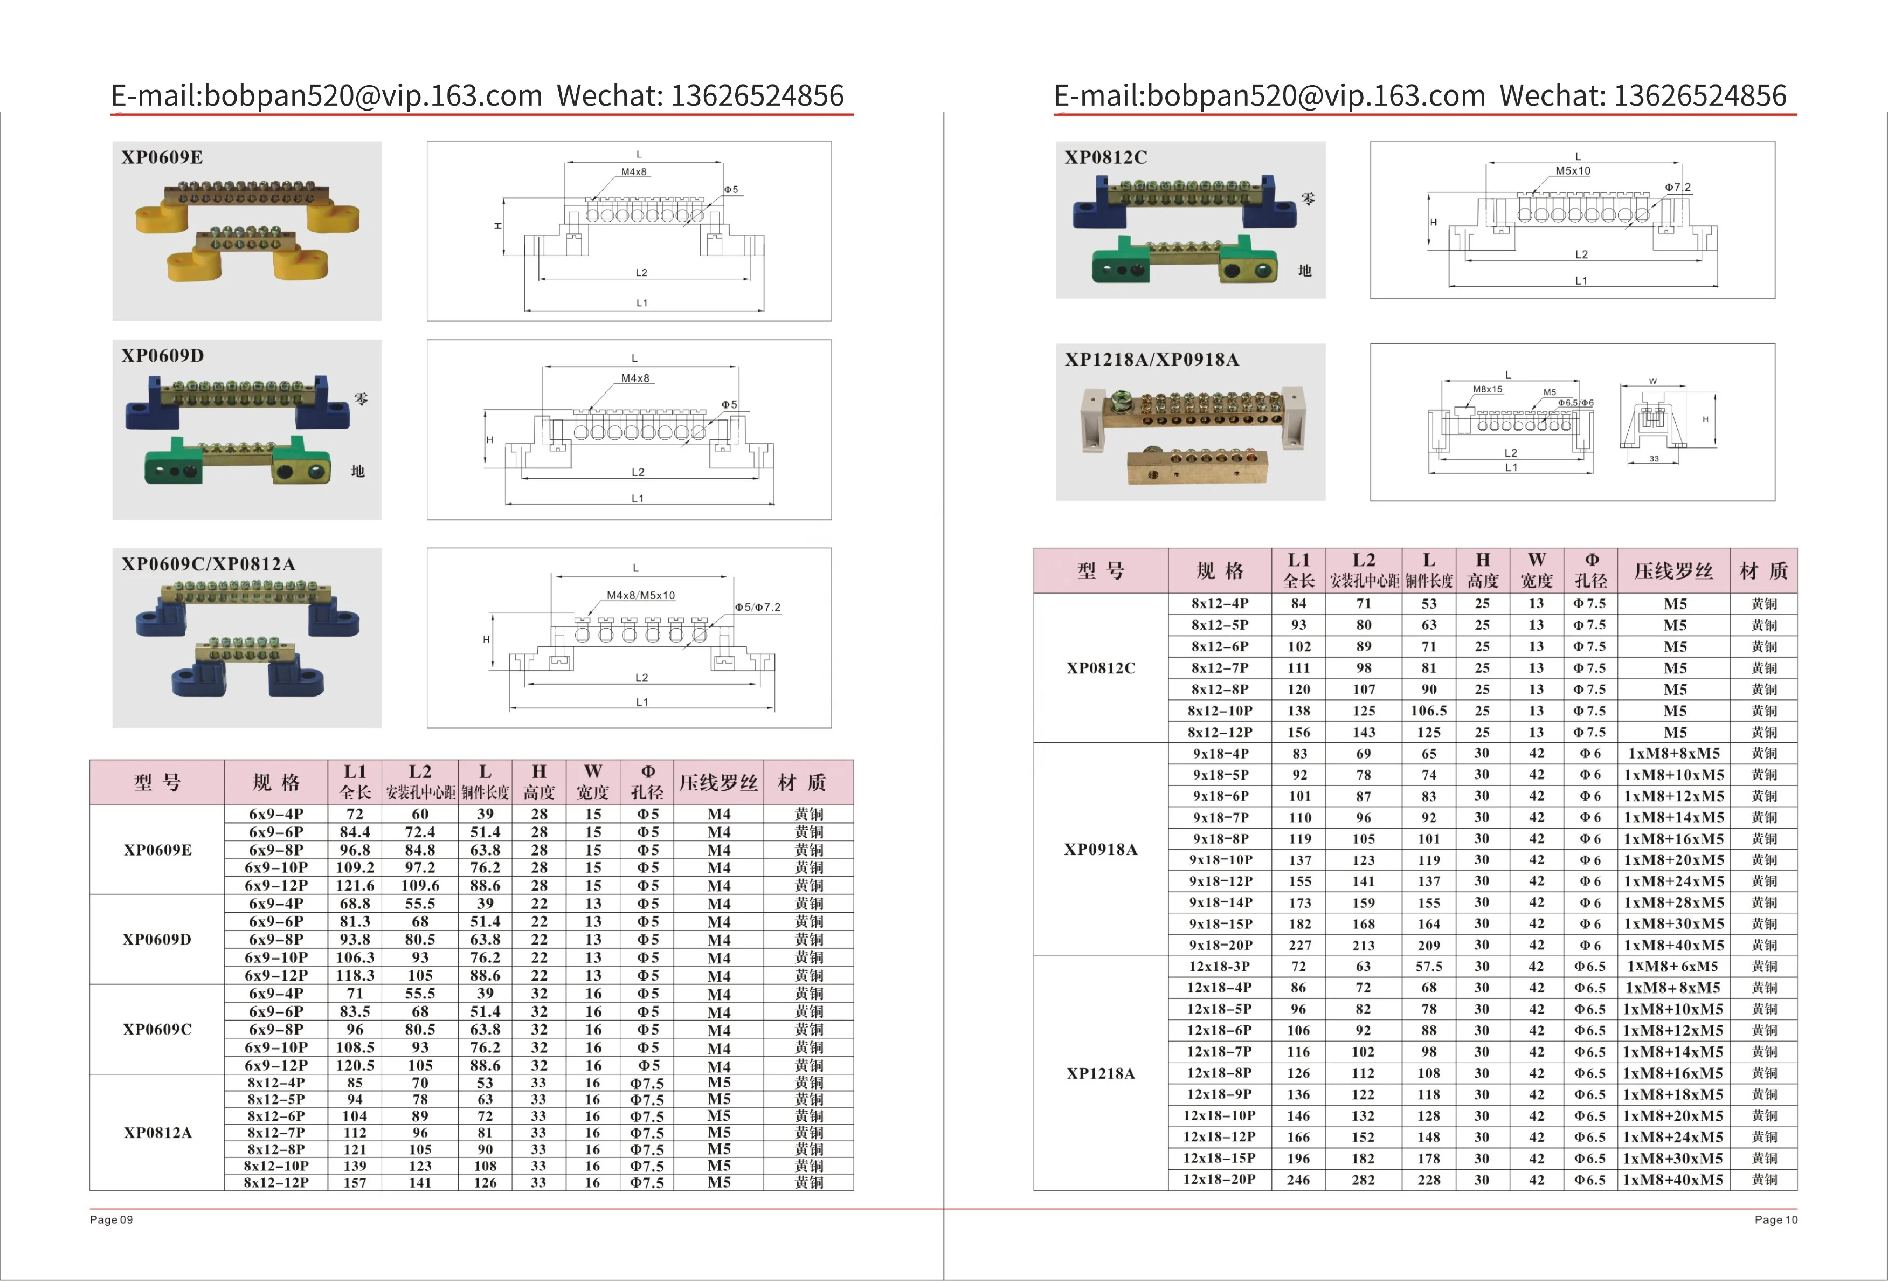Viewport: 1888px width, 1282px height.
Task: Click the screw cell '1xM8+18xM5'
Action: (1673, 1094)
